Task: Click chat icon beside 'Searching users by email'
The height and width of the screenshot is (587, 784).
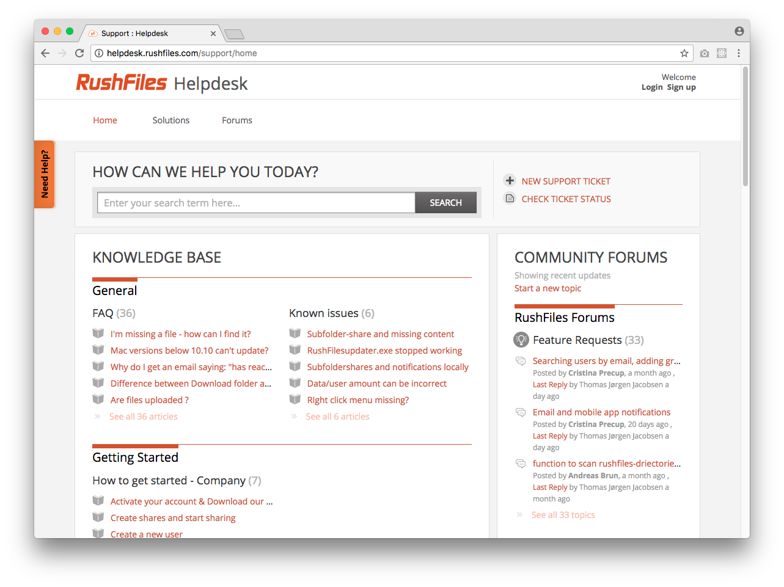Action: pos(521,361)
